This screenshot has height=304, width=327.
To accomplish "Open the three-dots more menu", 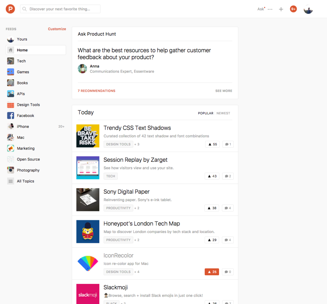I will click(270, 9).
